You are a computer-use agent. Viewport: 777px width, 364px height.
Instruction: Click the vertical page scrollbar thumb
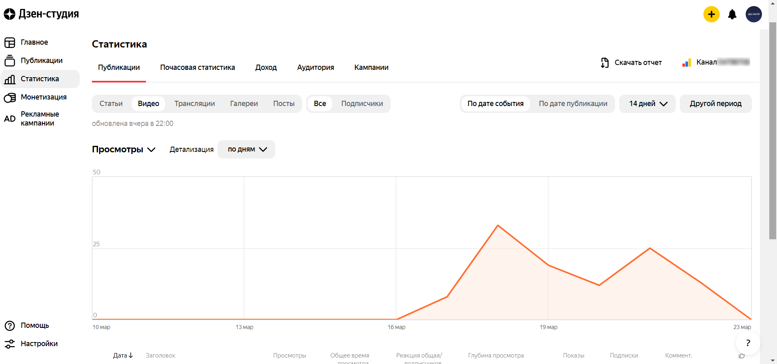(x=773, y=130)
